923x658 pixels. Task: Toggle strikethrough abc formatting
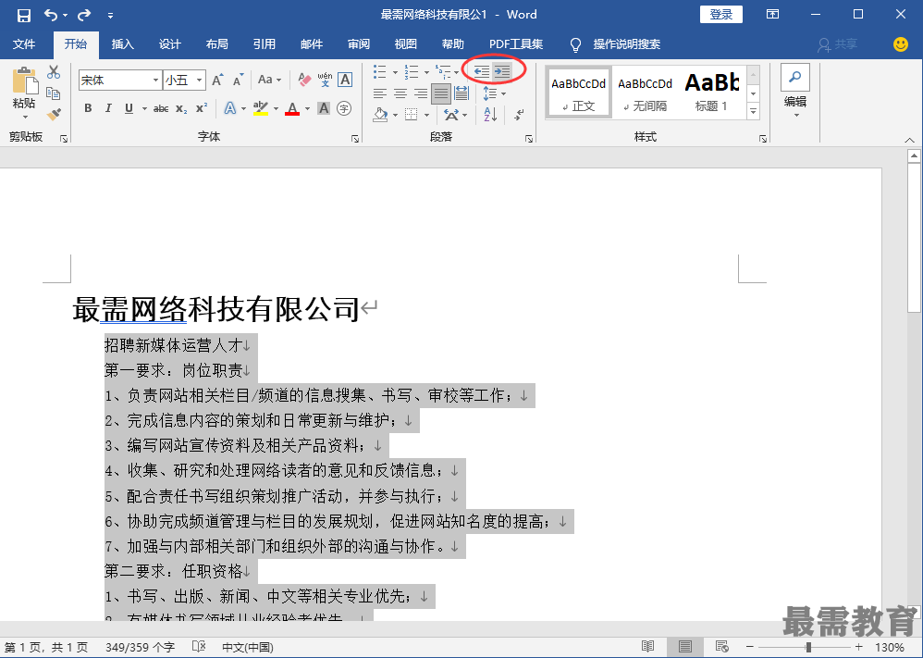161,108
